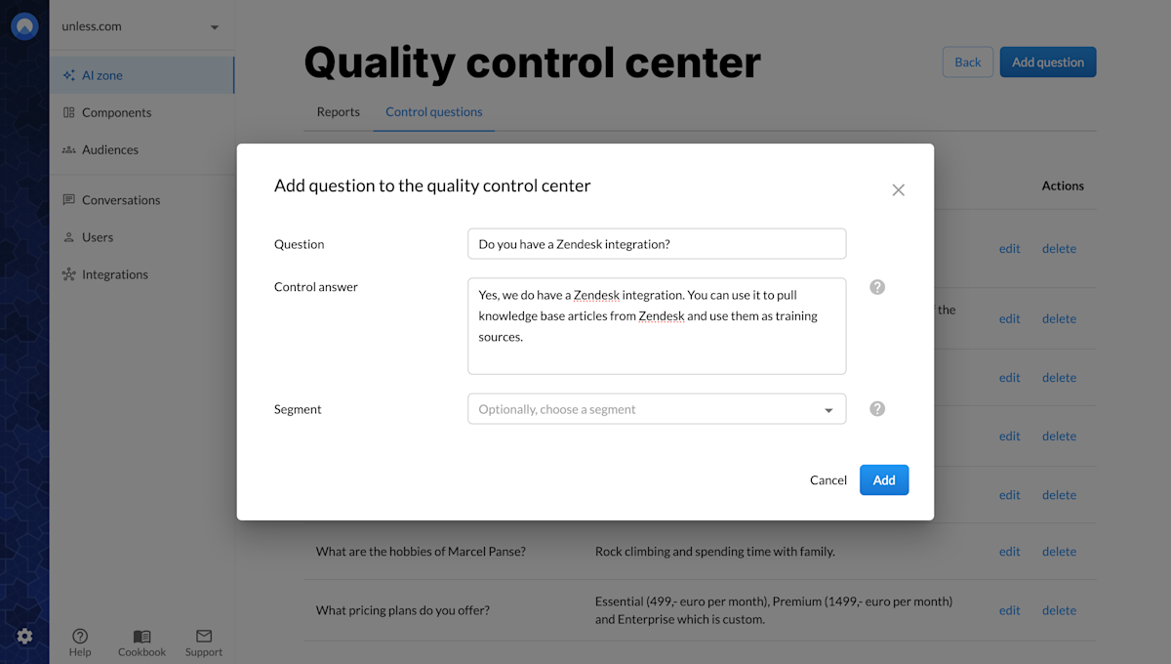The height and width of the screenshot is (664, 1171).
Task: Edit the pricing plans question
Action: click(x=1009, y=609)
